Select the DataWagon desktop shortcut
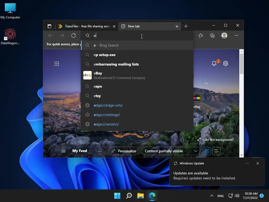This screenshot has height=202, width=269. [x=10, y=36]
